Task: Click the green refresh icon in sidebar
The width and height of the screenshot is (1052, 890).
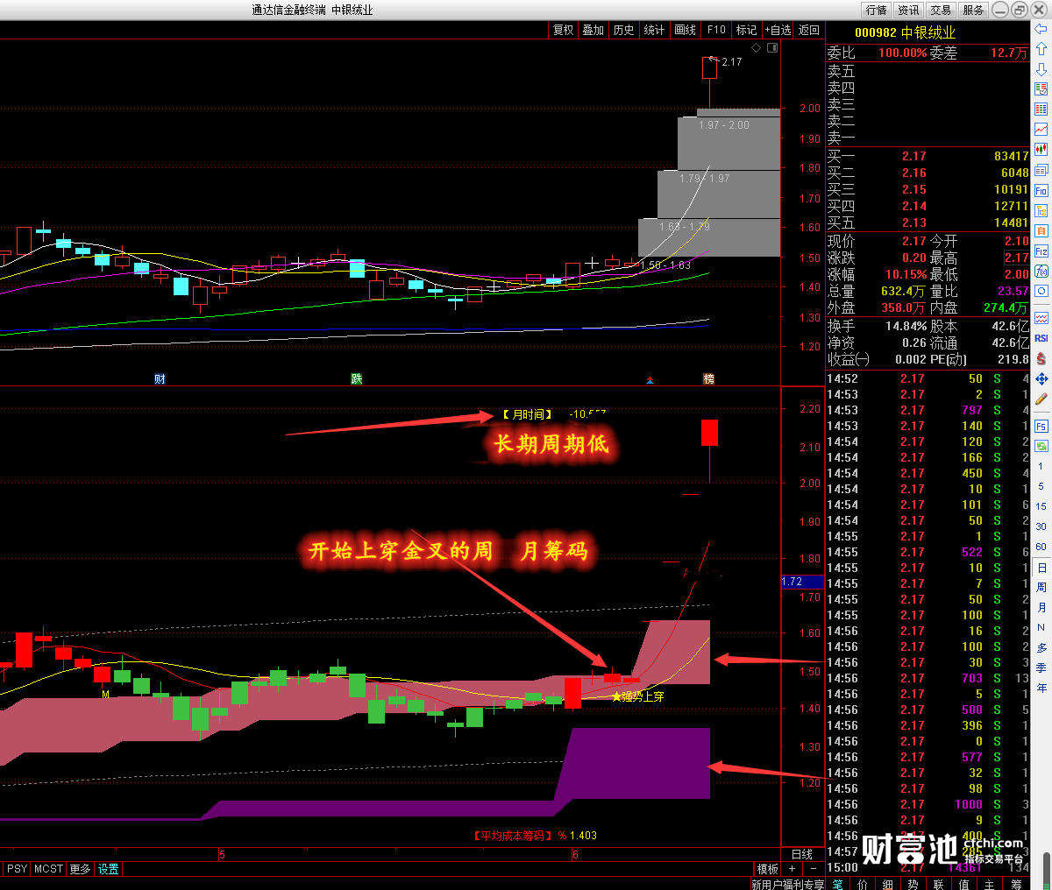Action: click(x=1041, y=447)
